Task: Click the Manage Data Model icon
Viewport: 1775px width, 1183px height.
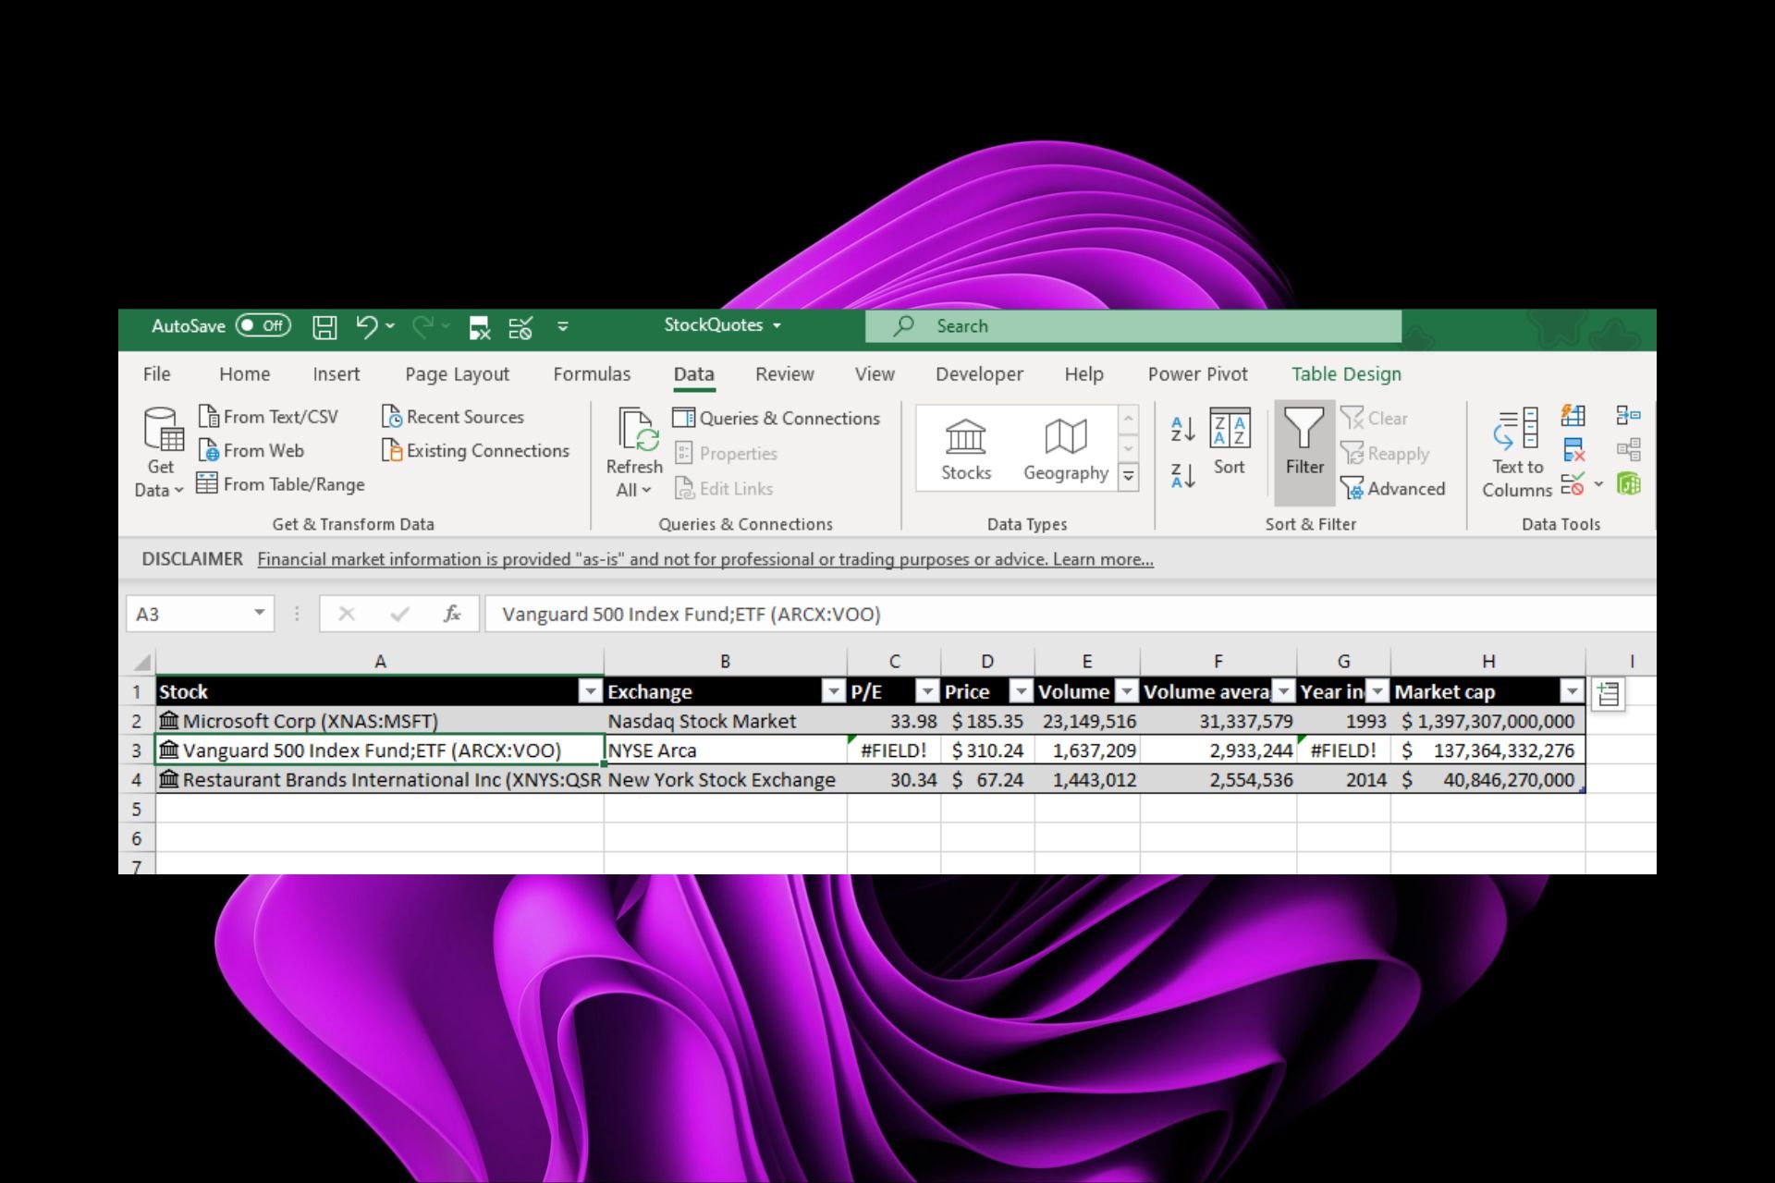Action: [1629, 483]
